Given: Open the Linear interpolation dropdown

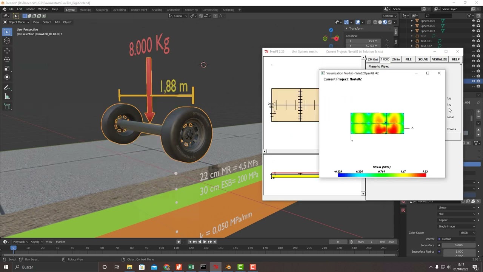Looking at the screenshot, I should pyautogui.click(x=457, y=207).
